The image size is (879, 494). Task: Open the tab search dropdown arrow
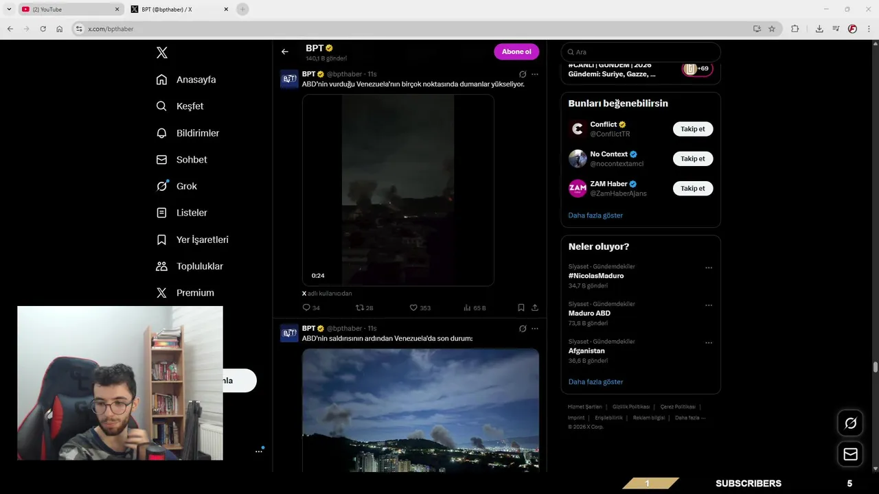pyautogui.click(x=9, y=10)
